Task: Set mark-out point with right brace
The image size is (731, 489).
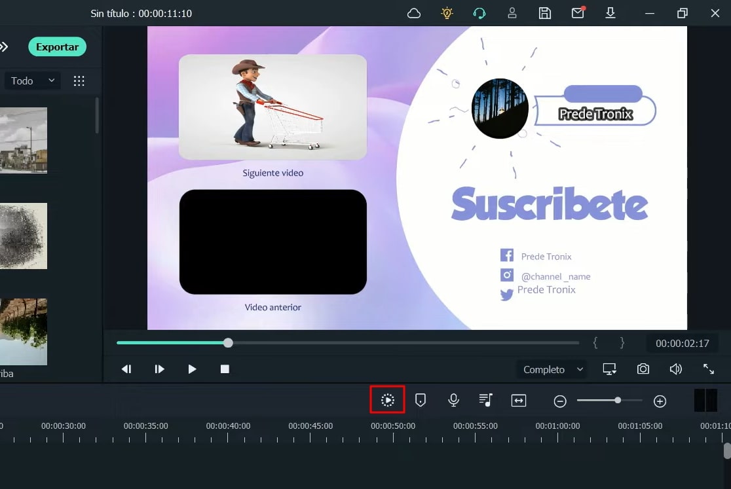Action: point(622,343)
